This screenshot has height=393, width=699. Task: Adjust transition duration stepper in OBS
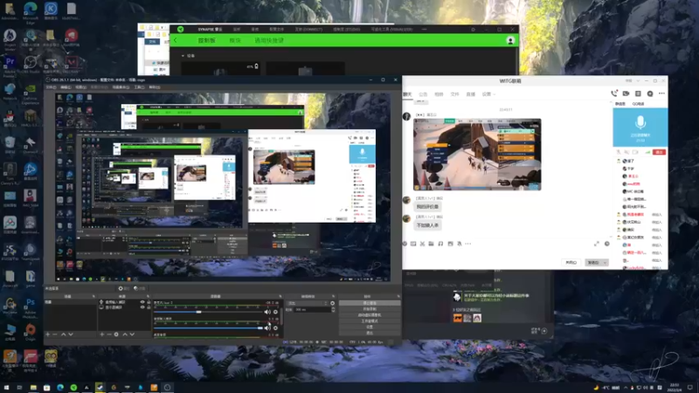pos(334,309)
